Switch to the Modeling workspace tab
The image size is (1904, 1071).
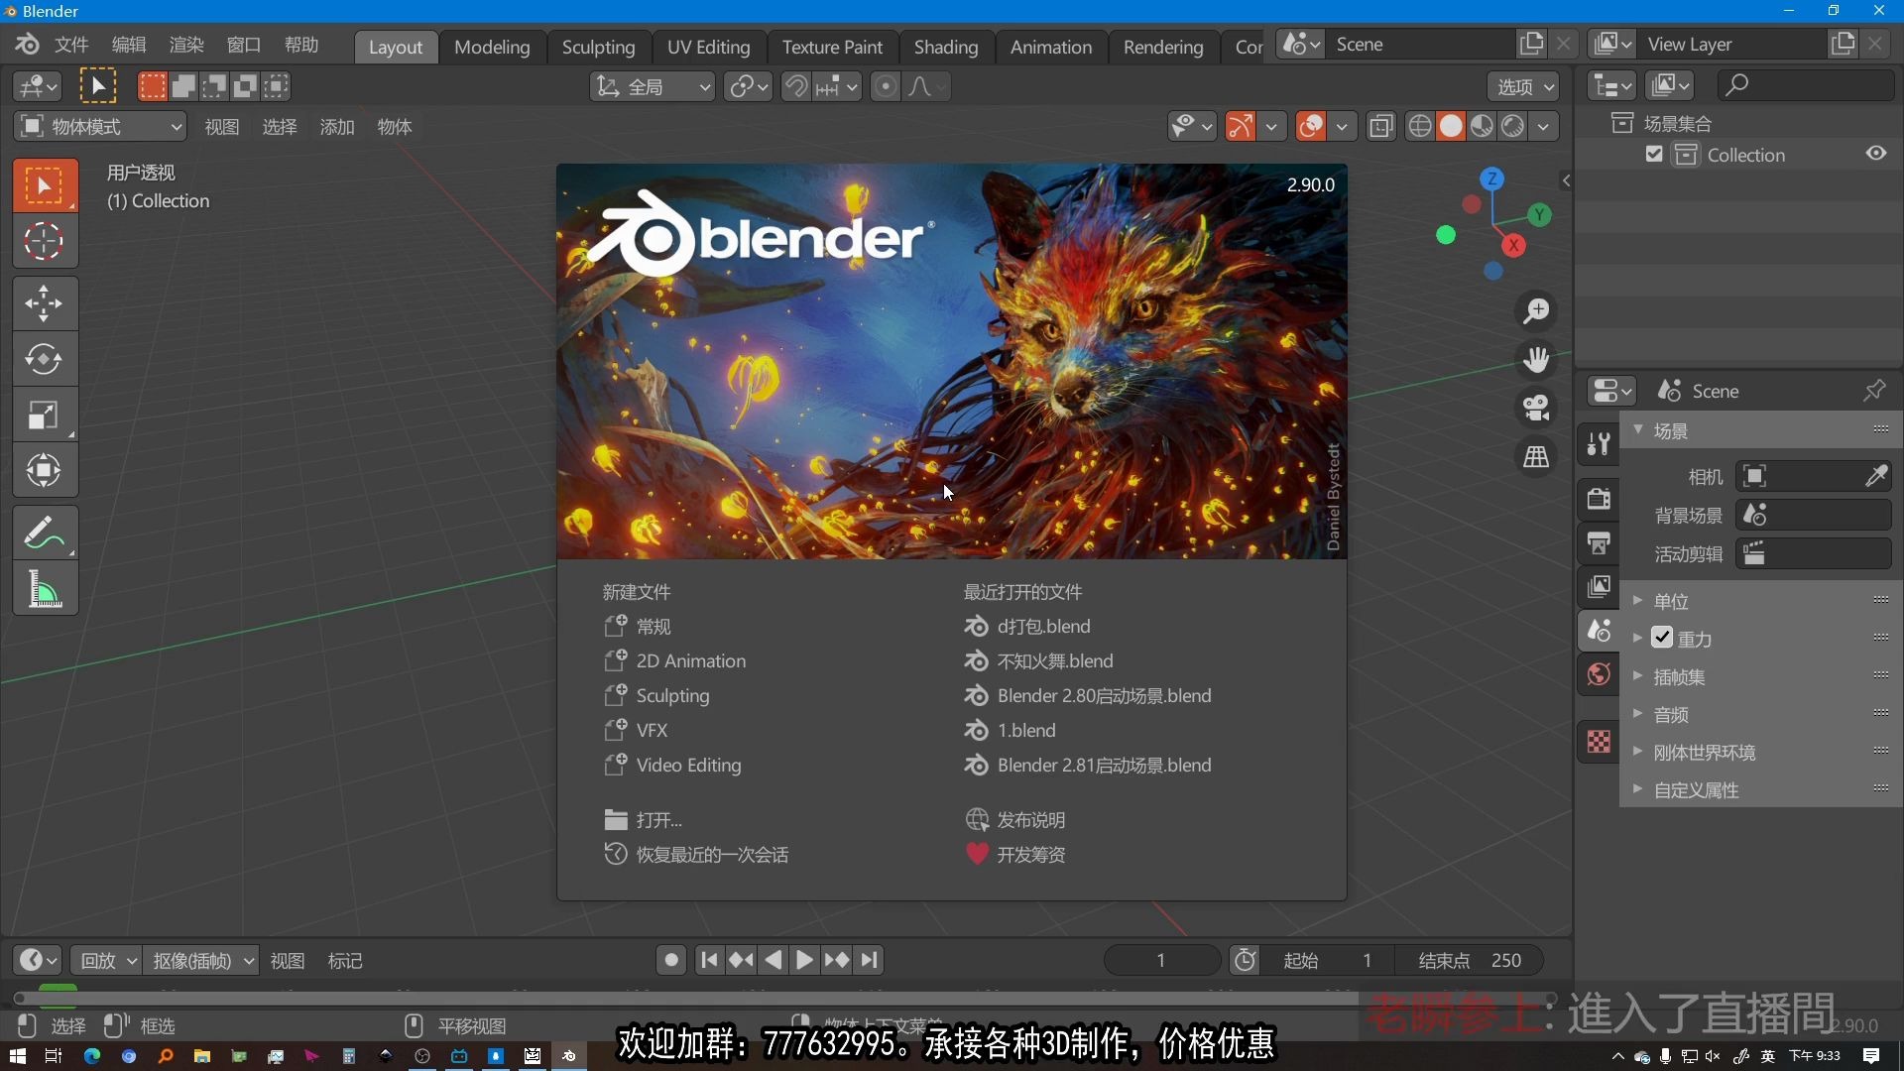(492, 47)
